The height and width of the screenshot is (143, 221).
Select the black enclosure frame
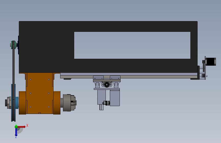(46, 47)
